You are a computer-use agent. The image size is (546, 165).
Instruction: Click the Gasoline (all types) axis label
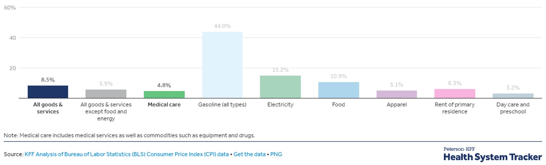click(222, 105)
